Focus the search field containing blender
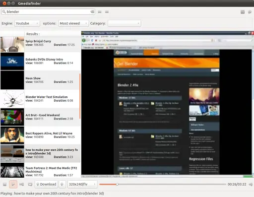254x197 pixels. coord(48,11)
